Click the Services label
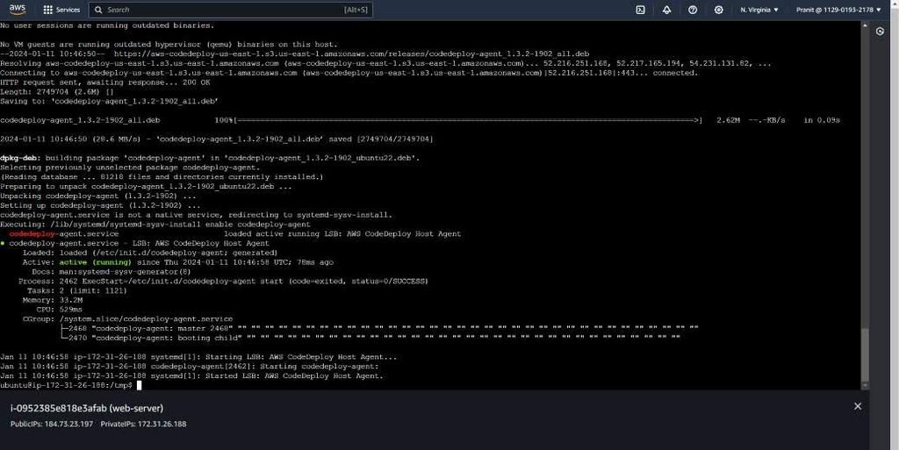The width and height of the screenshot is (899, 450). pos(68,10)
